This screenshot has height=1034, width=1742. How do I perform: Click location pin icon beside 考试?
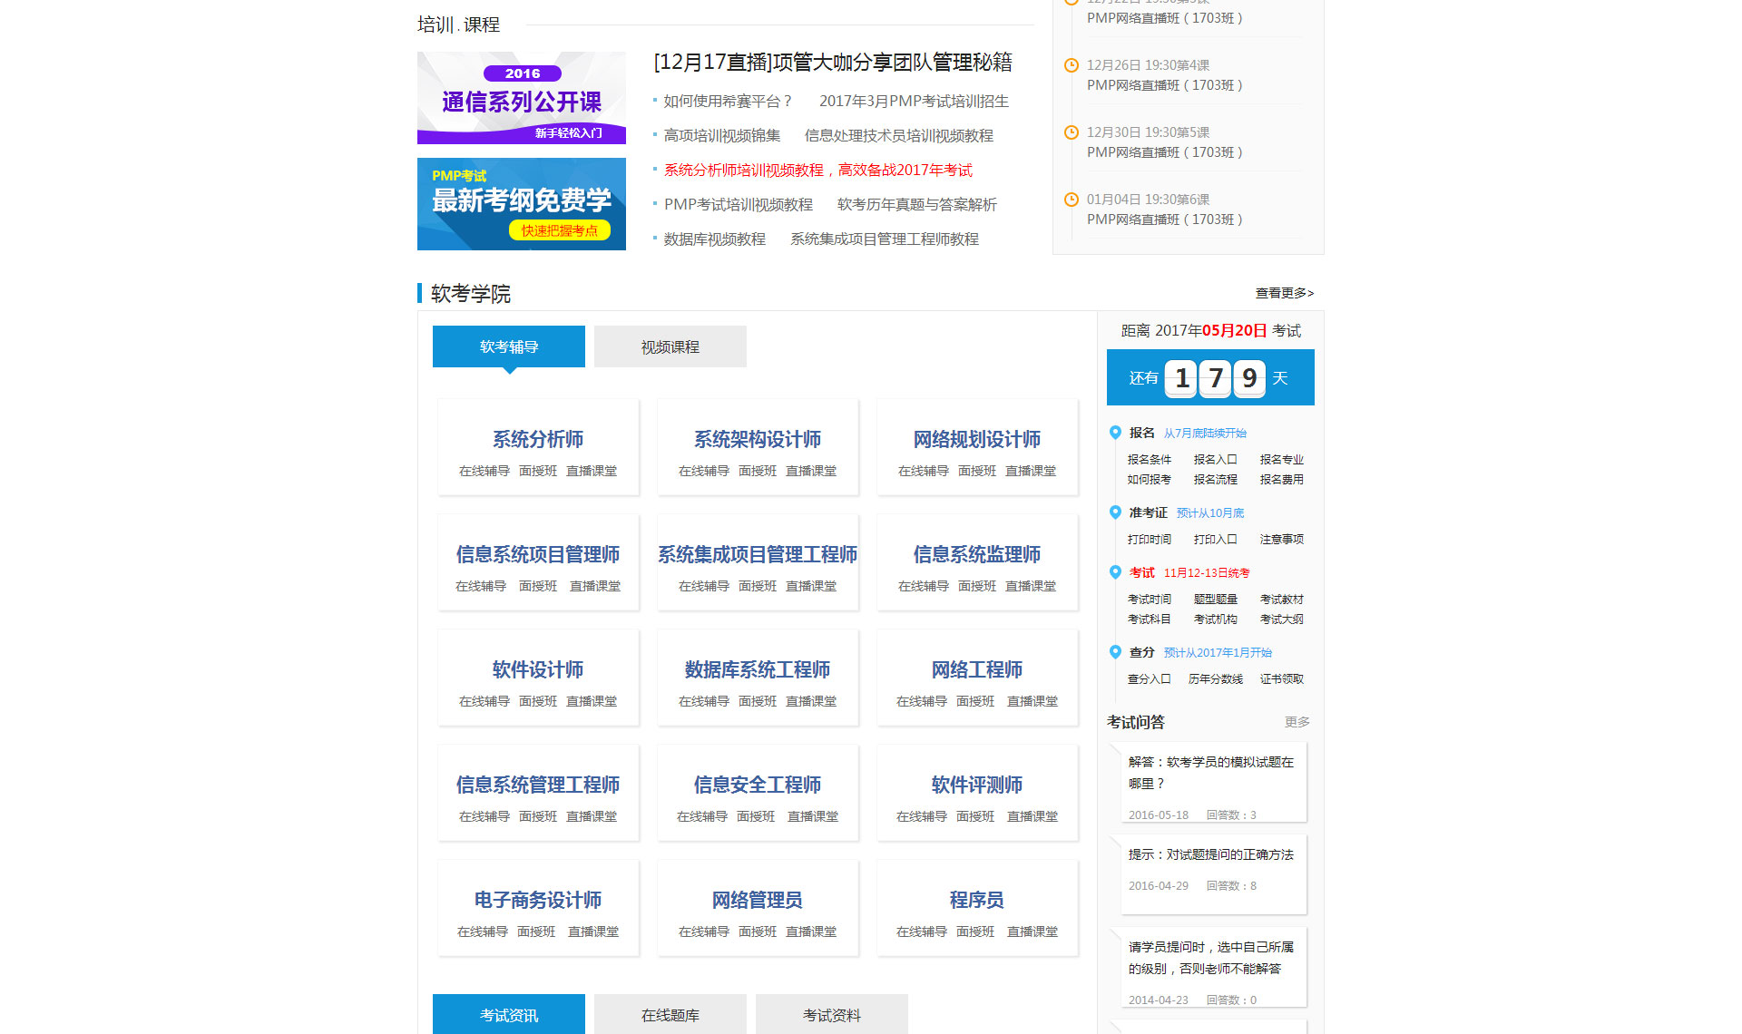(1115, 572)
